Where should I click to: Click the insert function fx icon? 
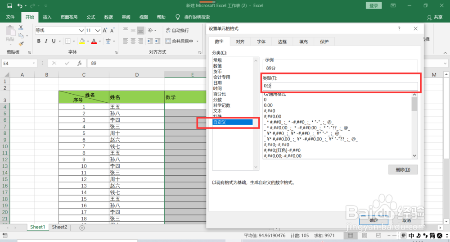pyautogui.click(x=80, y=63)
